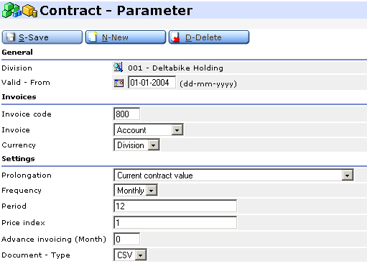Viewport: 367px width, 269px height.
Task: Click the Price index input field
Action: click(x=175, y=223)
